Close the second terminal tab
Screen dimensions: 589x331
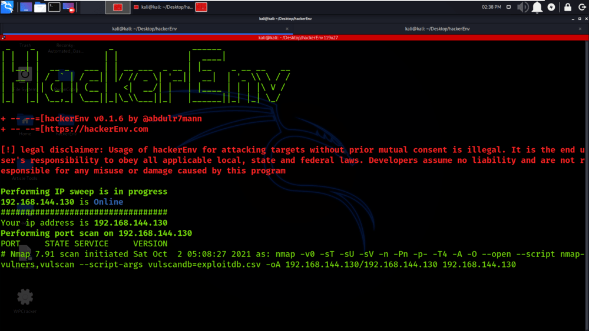(x=580, y=29)
